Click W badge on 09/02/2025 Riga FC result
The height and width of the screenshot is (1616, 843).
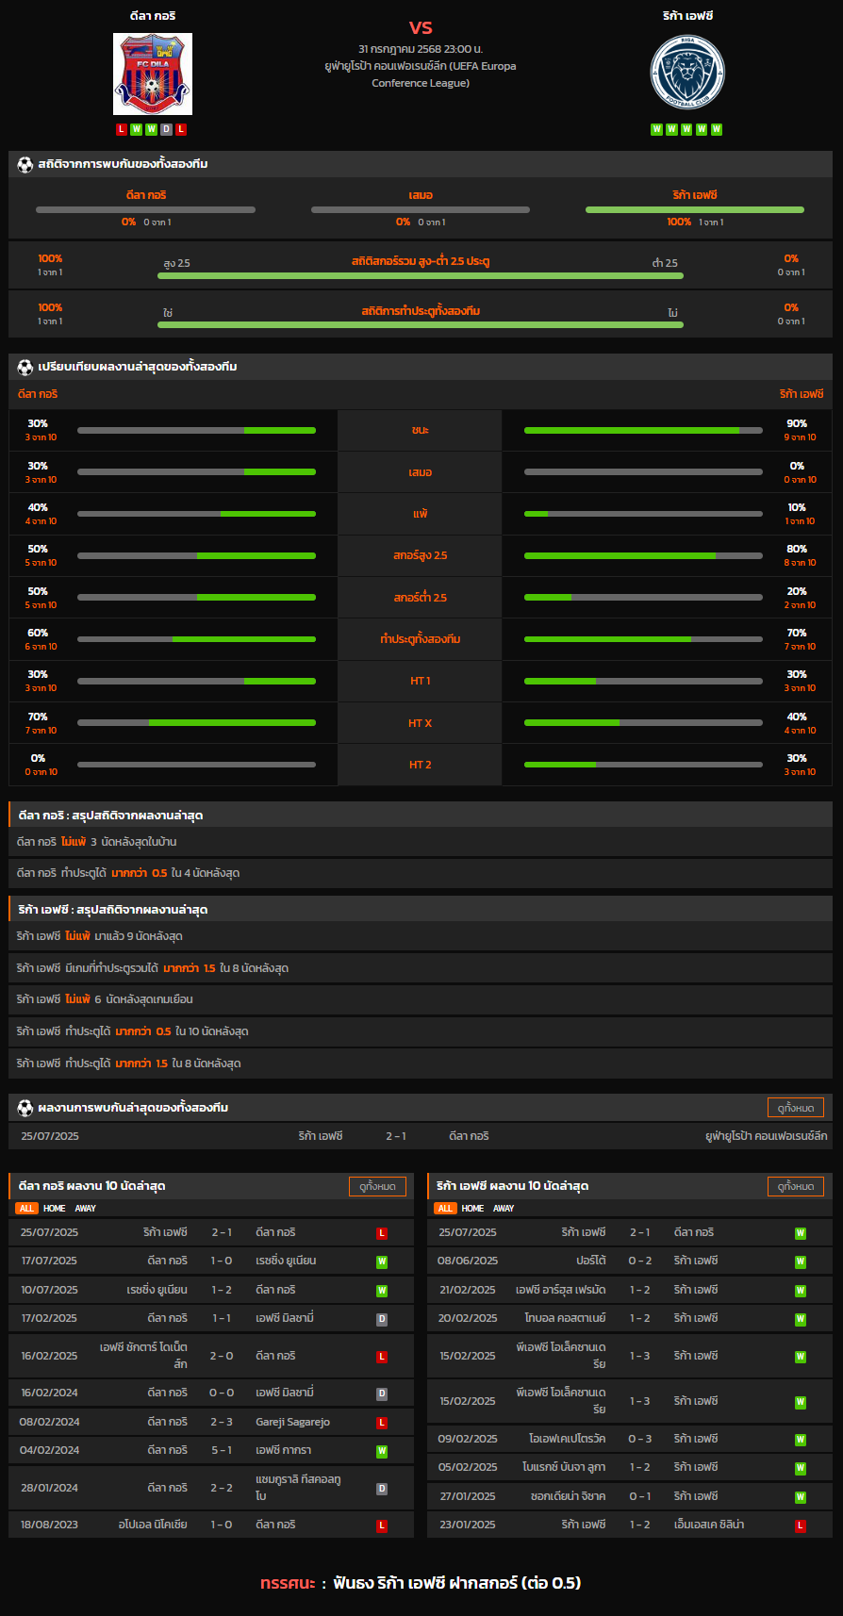[x=801, y=1440]
